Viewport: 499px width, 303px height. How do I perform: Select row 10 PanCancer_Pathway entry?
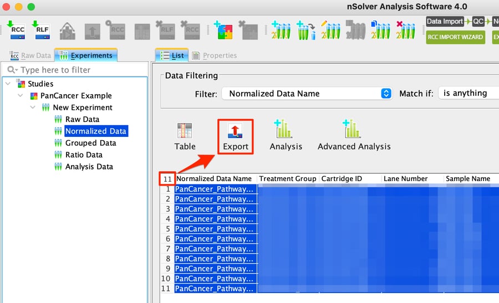tap(216, 279)
